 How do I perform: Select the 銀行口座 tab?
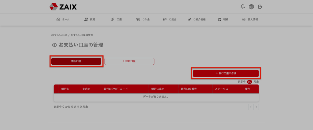tap(76, 61)
